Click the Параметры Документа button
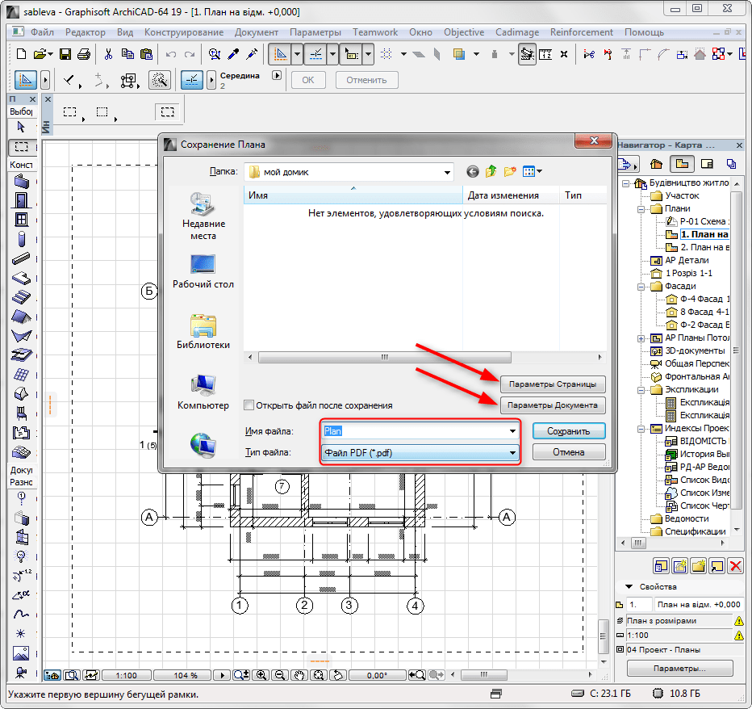 pyautogui.click(x=553, y=405)
